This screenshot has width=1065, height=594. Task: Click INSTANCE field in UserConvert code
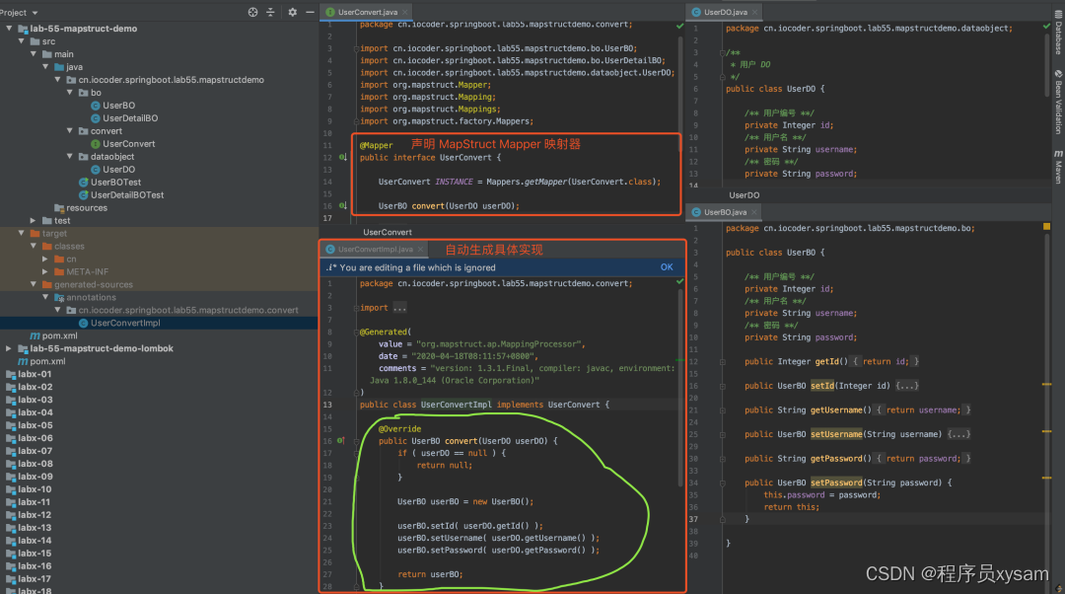(454, 182)
